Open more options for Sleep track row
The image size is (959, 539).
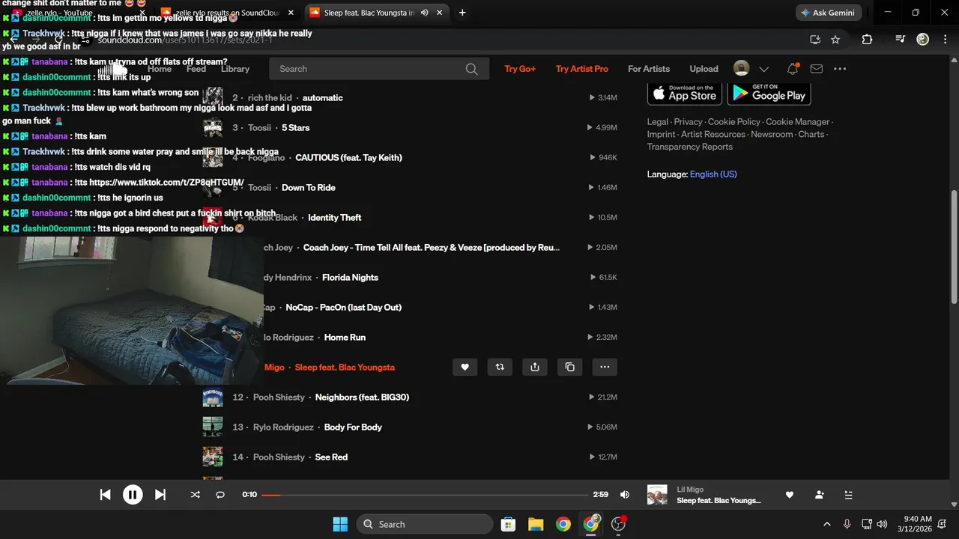point(605,367)
